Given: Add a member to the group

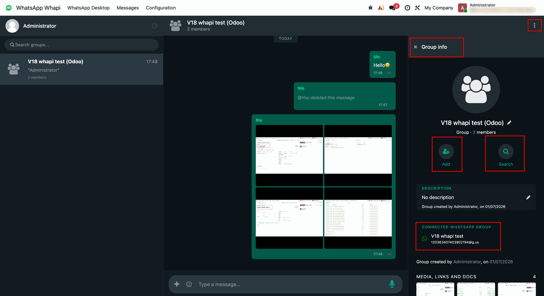Looking at the screenshot, I should click(x=446, y=155).
